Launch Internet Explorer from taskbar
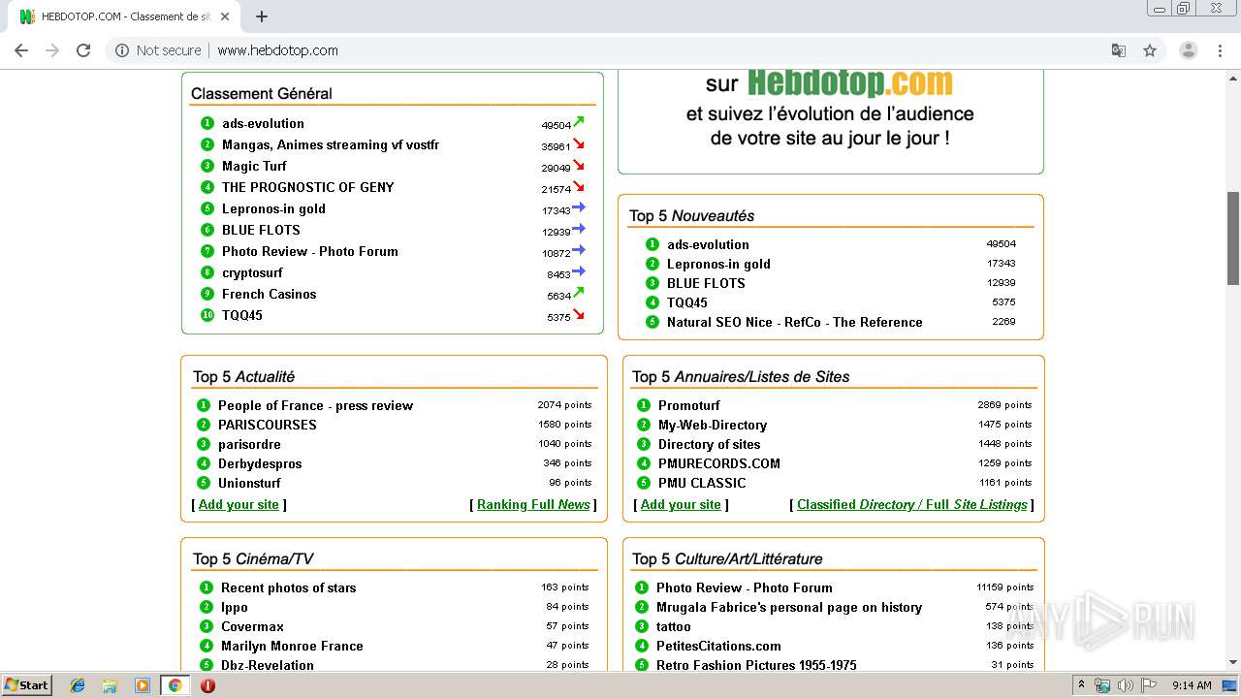 [x=78, y=685]
